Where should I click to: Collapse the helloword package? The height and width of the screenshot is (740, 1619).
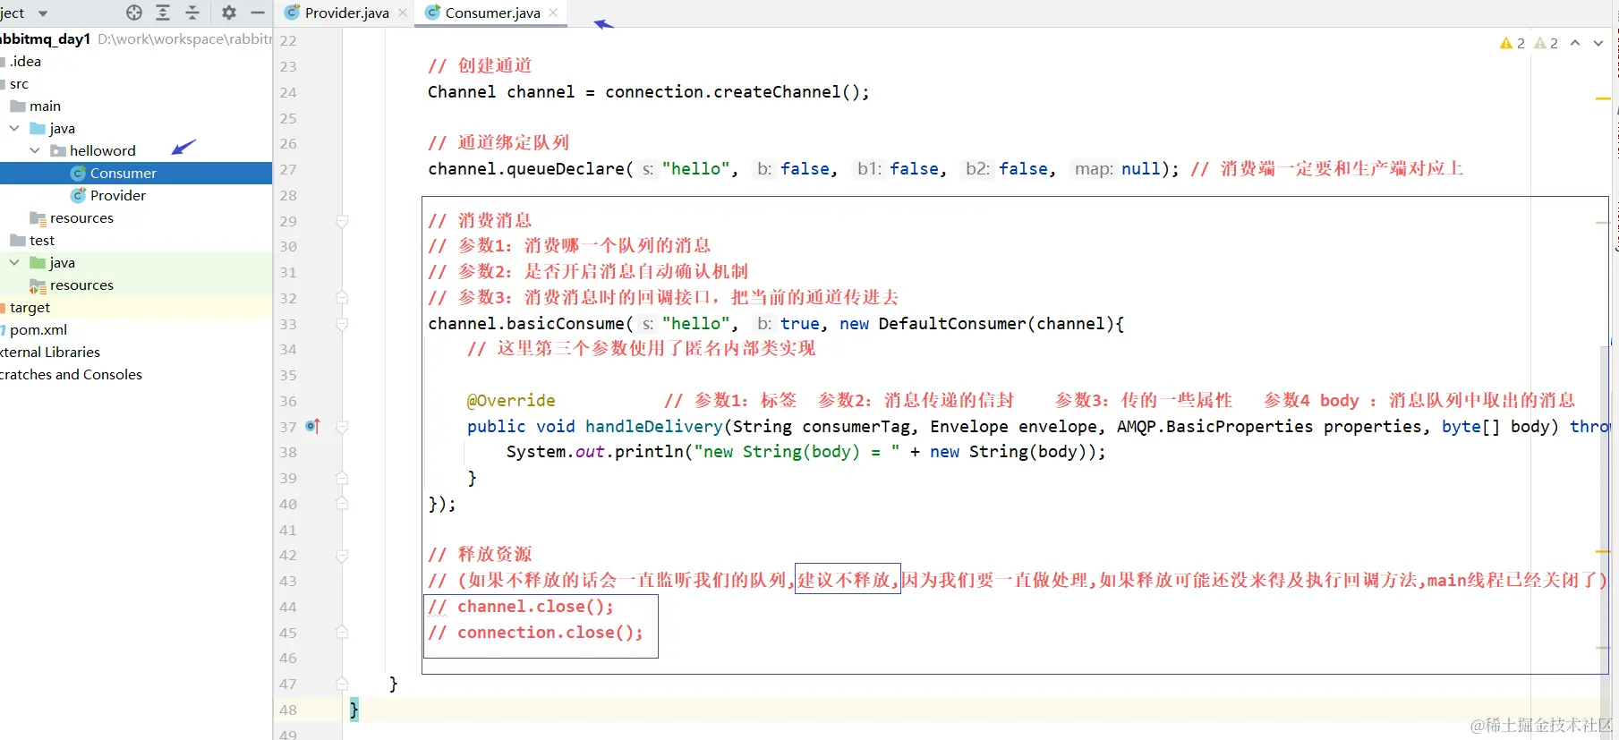(35, 151)
